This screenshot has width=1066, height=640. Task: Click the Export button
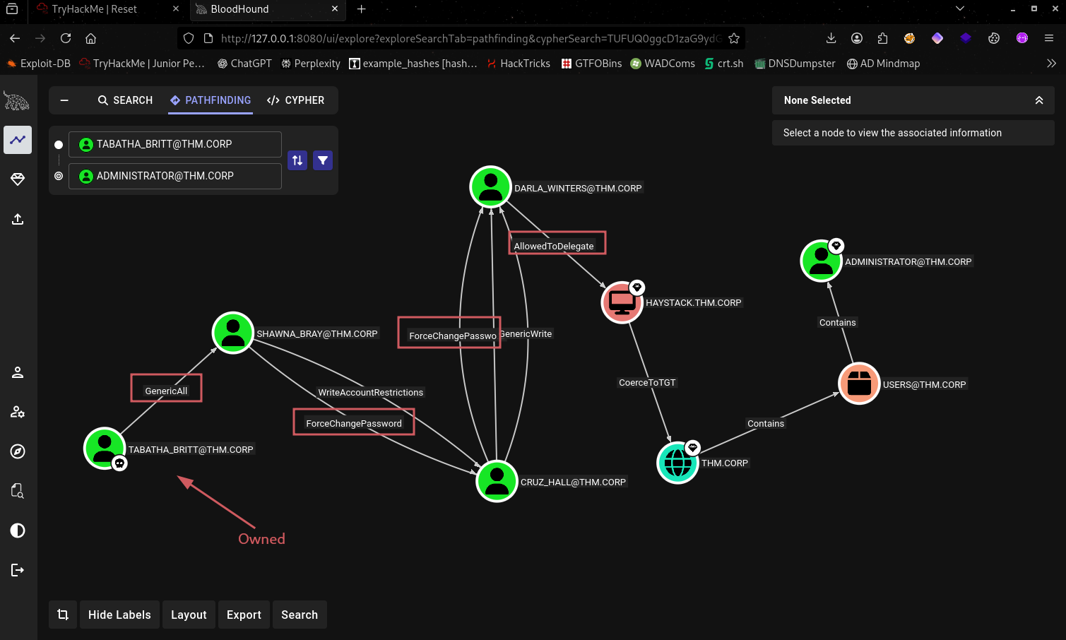click(244, 615)
